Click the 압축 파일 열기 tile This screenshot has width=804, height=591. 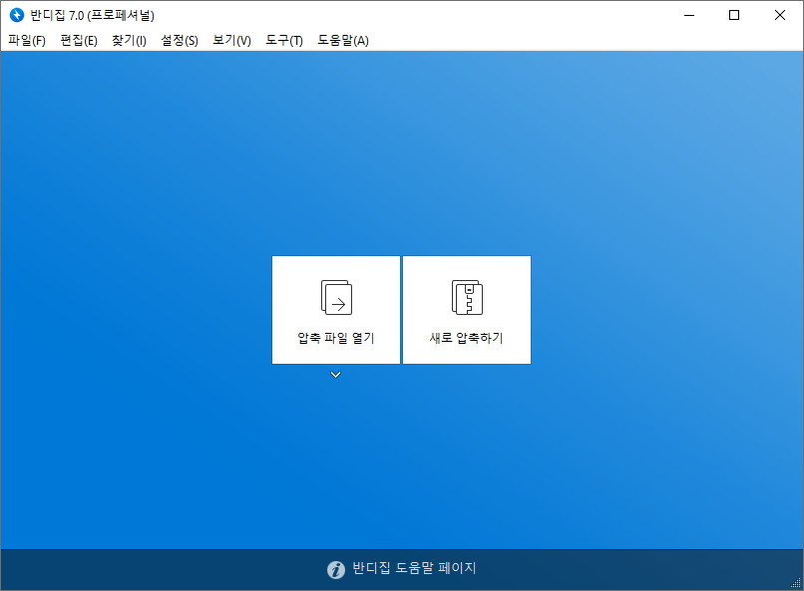point(336,310)
